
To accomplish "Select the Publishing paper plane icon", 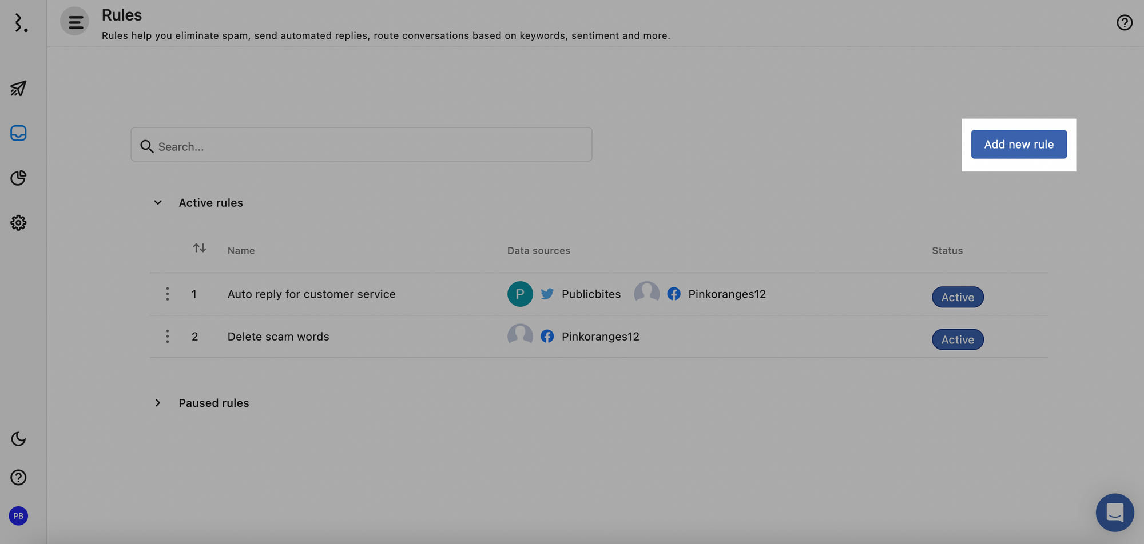I will tap(18, 89).
